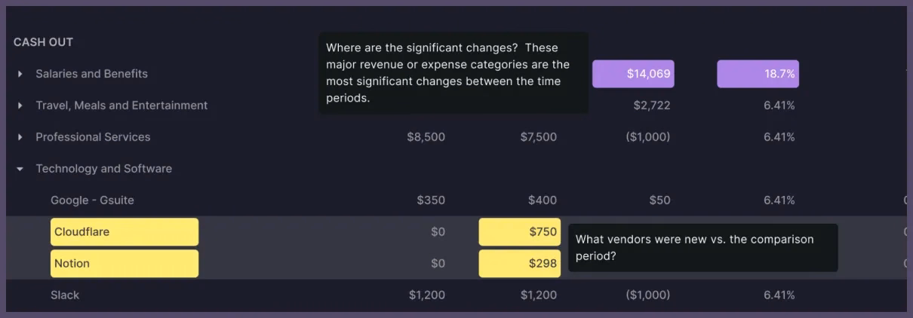Click the purple $14,069 change cell

pos(633,74)
